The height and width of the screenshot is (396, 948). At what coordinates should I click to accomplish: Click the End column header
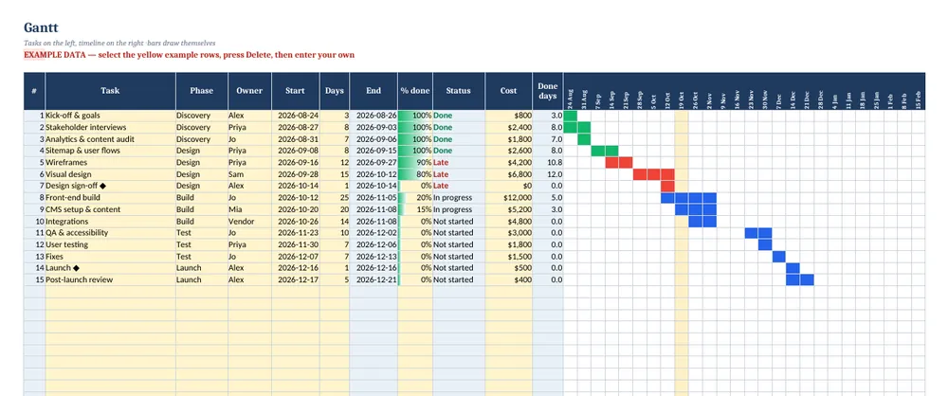[374, 91]
